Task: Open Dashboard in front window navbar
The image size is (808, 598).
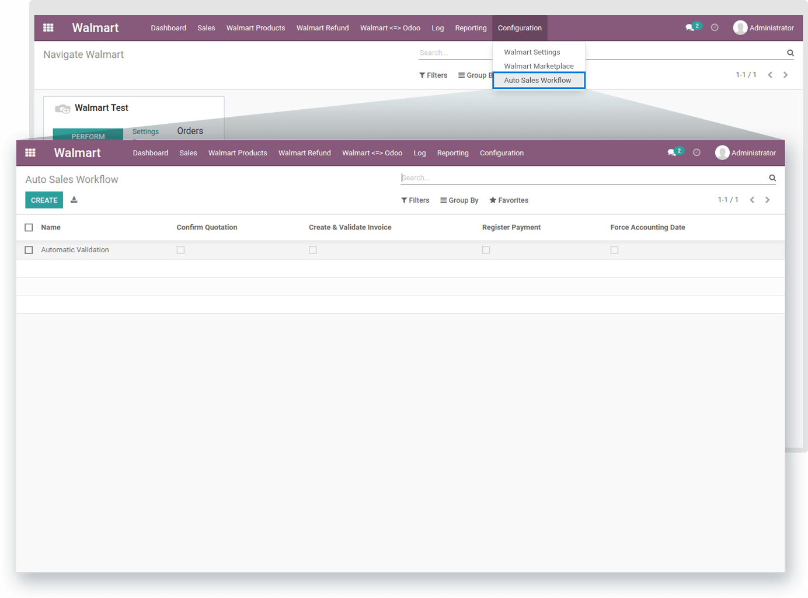Action: 151,153
